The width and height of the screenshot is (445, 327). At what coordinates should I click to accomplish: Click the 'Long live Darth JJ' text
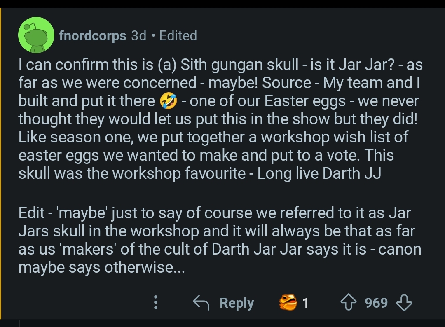pyautogui.click(x=319, y=173)
